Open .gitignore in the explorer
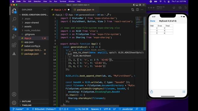The image size is (198, 111). pyautogui.click(x=33, y=34)
